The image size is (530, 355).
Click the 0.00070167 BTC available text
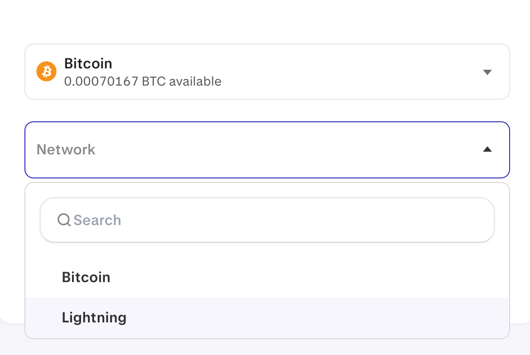[x=143, y=82]
